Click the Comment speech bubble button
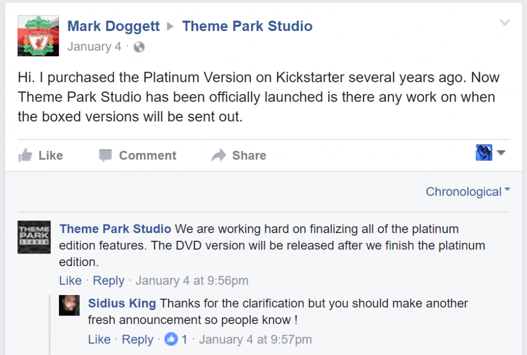 [138, 155]
